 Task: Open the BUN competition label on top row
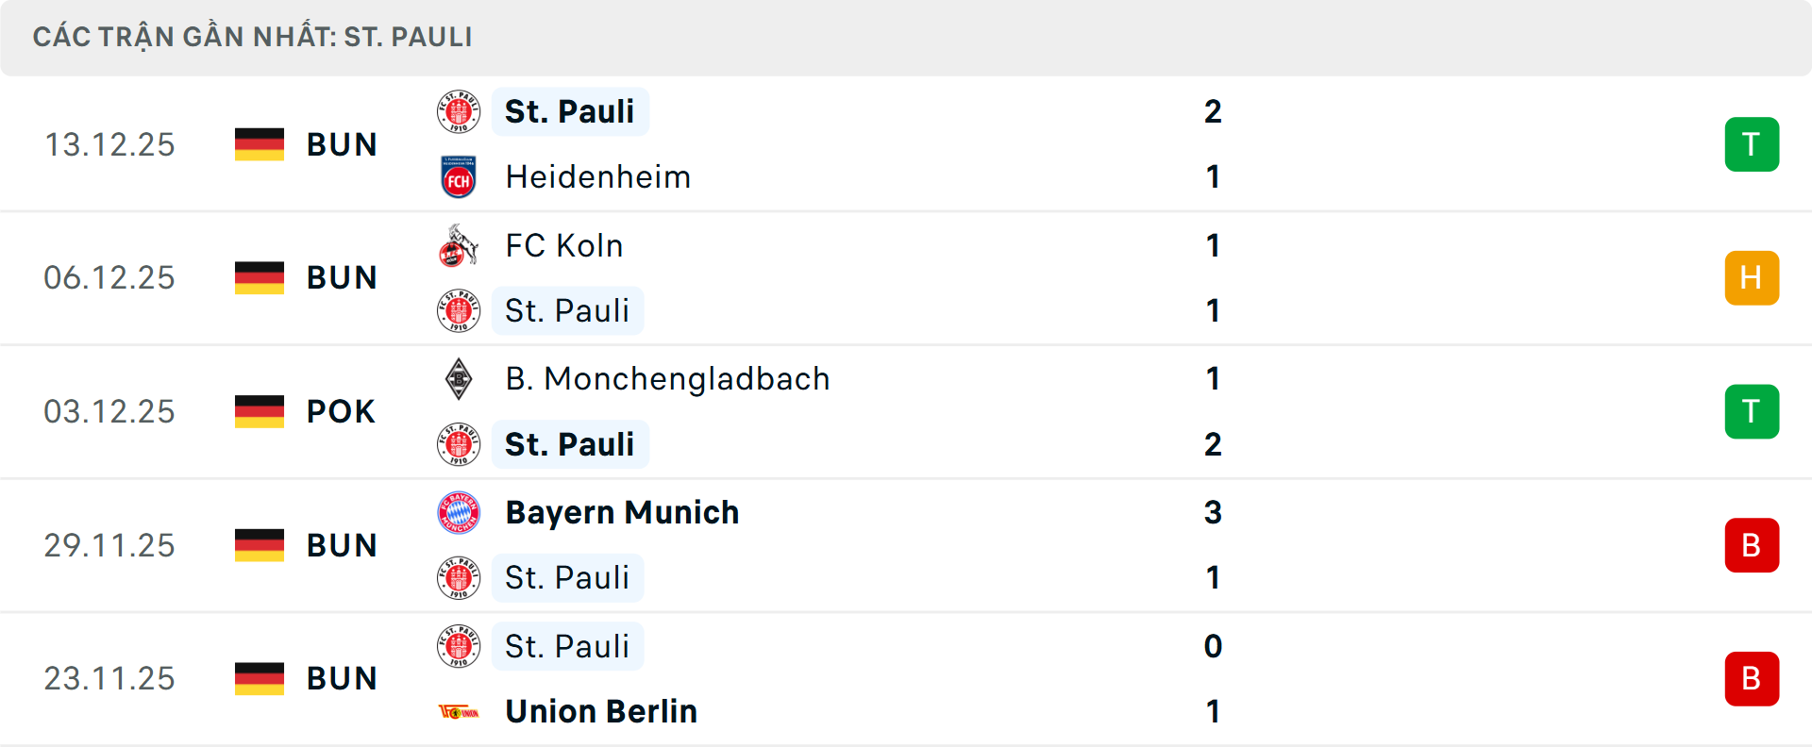pos(342,143)
